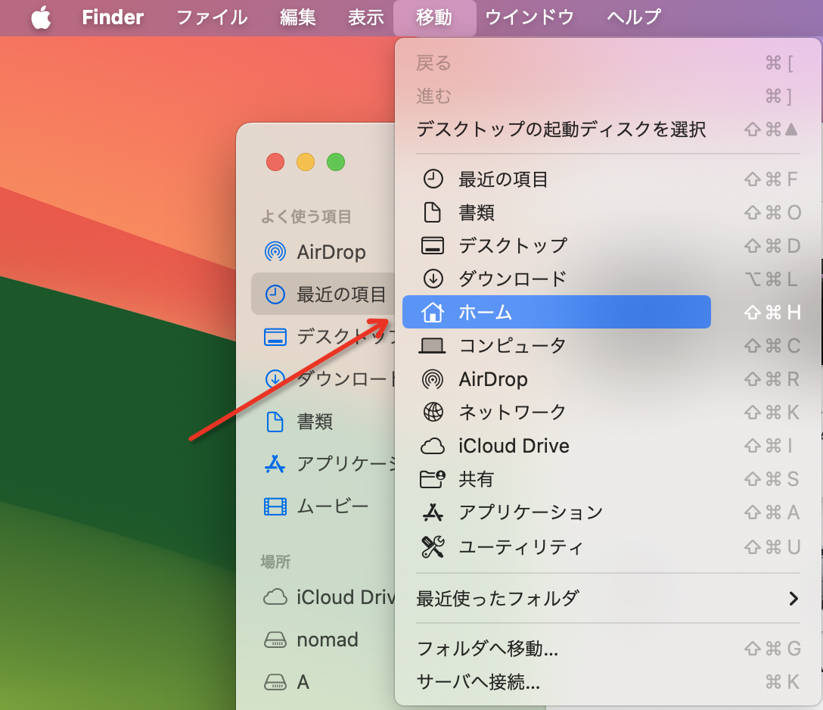
Task: Open the 表示 menu in the menu bar
Action: click(x=366, y=17)
